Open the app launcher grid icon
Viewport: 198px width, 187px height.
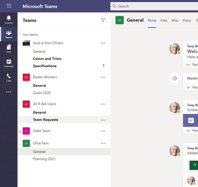coord(9,6)
